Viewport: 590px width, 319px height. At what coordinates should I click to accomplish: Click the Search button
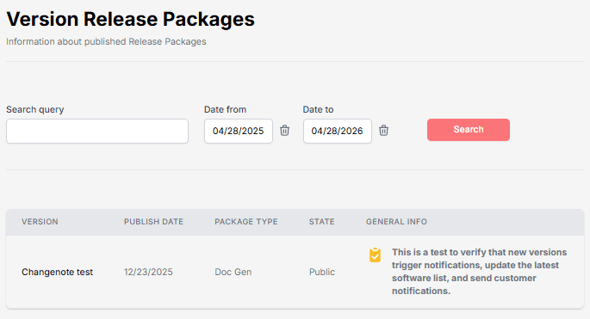468,130
